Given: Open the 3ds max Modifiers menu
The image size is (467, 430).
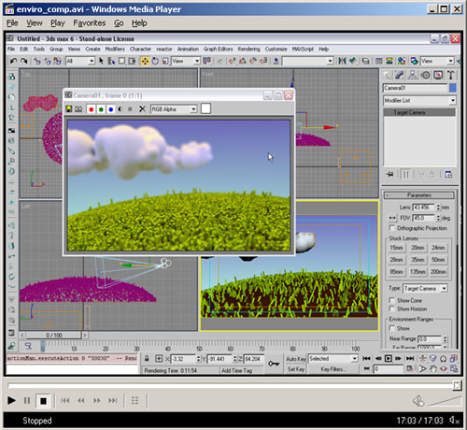Looking at the screenshot, I should [x=115, y=49].
